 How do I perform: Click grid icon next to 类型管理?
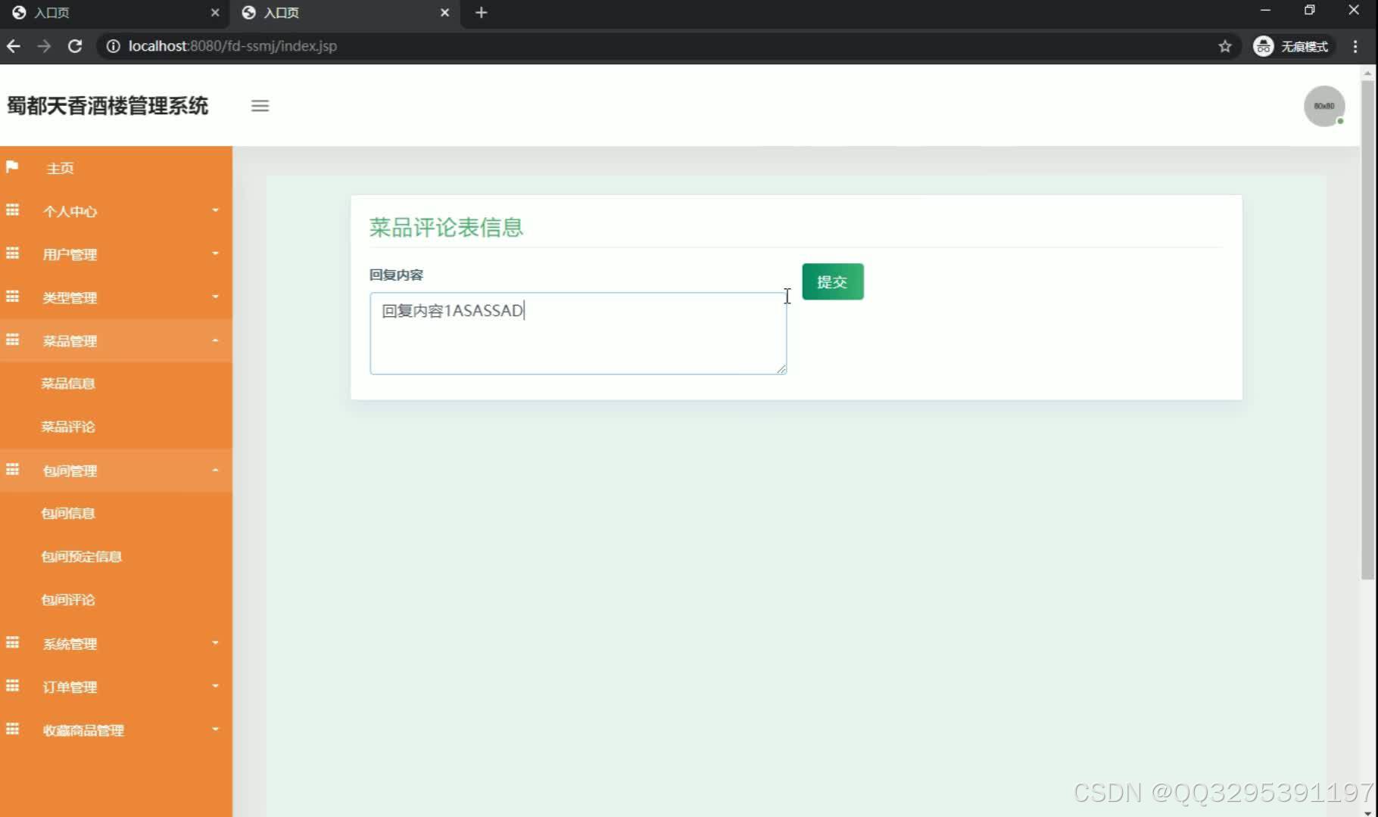[12, 297]
